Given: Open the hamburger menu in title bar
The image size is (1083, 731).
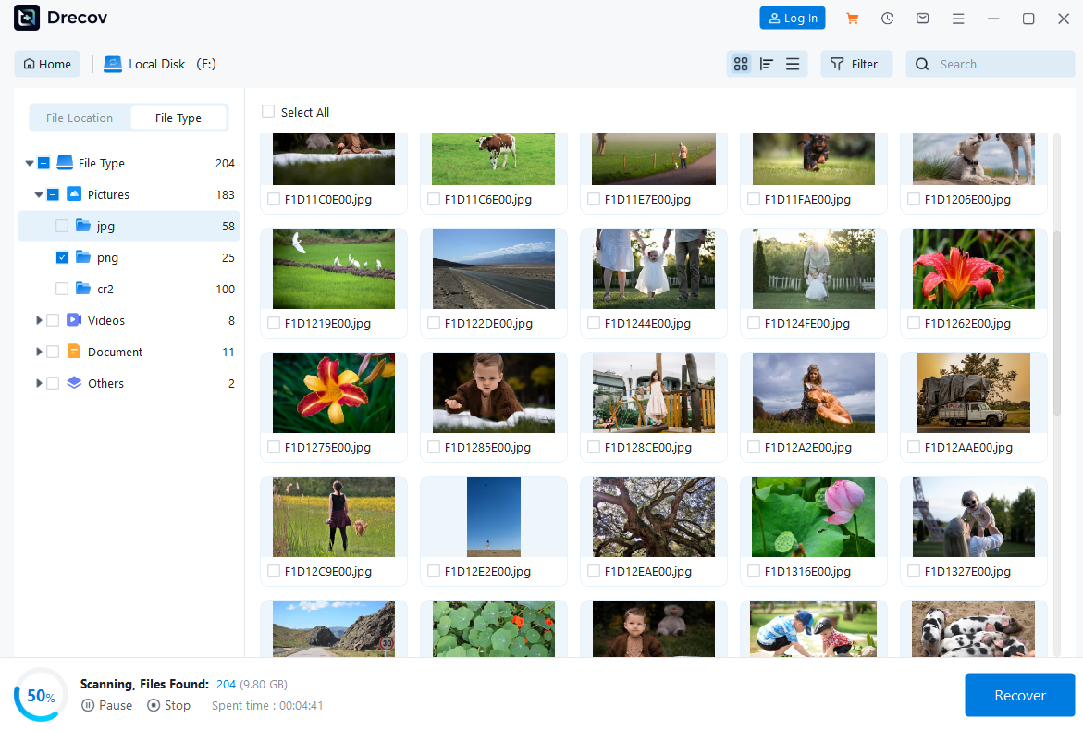Looking at the screenshot, I should (x=958, y=19).
